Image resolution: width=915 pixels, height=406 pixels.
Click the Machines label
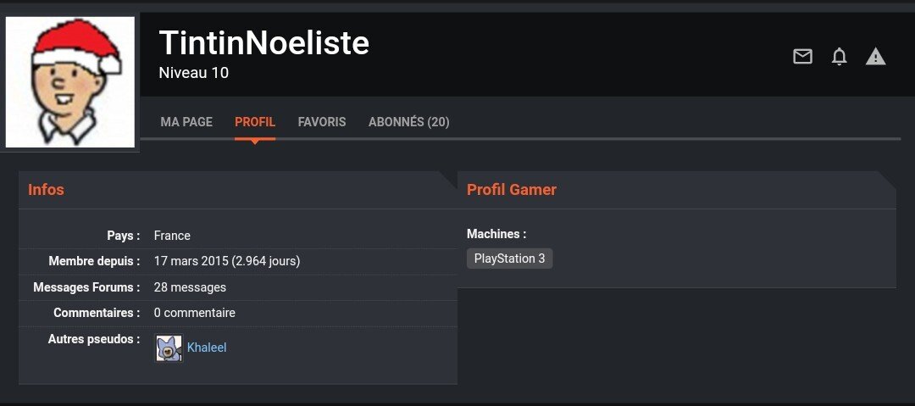496,234
